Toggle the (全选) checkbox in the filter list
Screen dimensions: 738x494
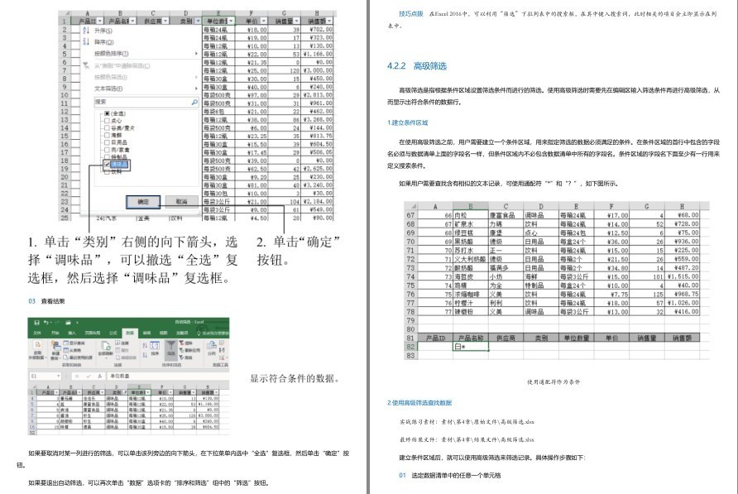tap(107, 113)
